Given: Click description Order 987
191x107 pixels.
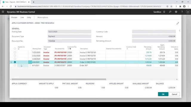Looking at the screenshot, I should coord(84,65).
